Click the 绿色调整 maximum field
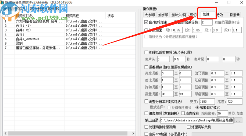Viewport: 246px width, 136px height. 236,94
